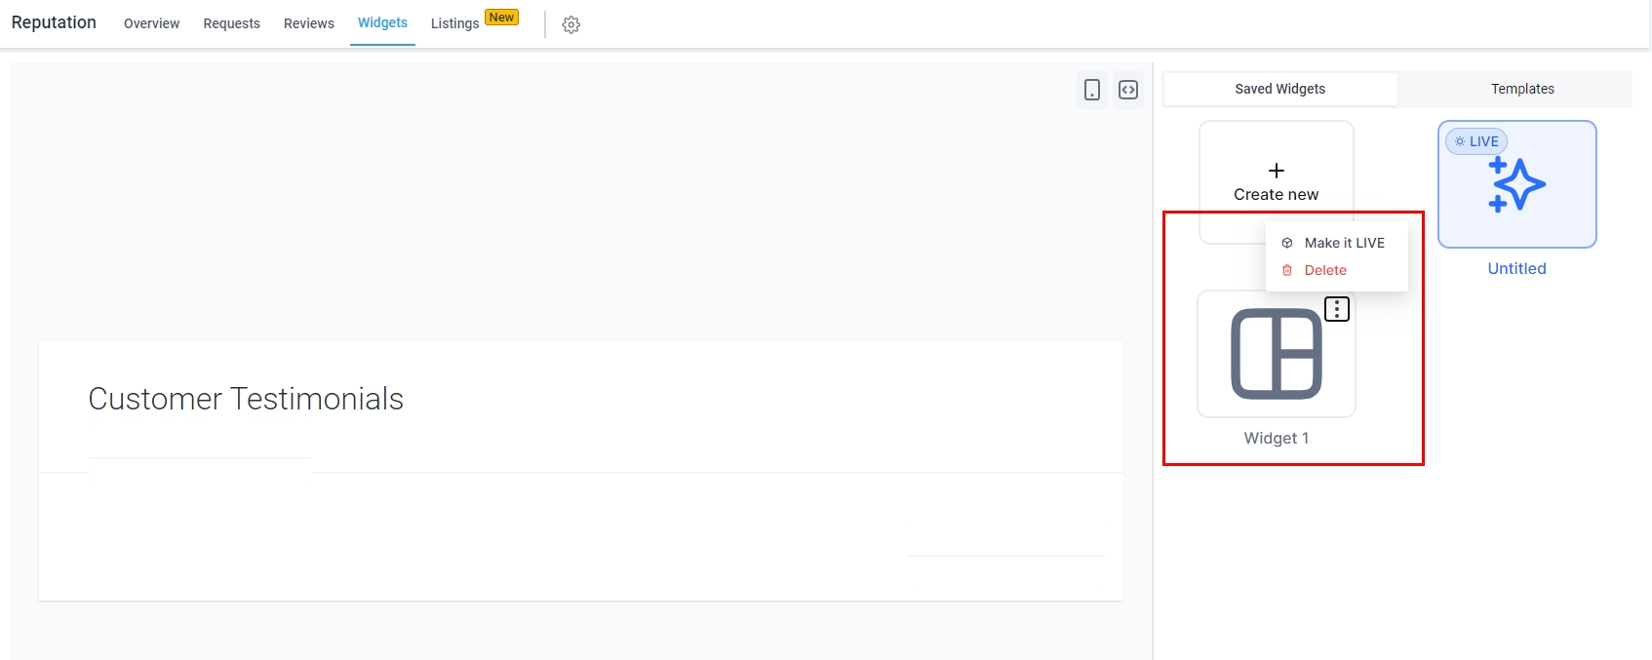This screenshot has height=660, width=1652.
Task: Switch to the Saved Widgets tab
Action: click(x=1279, y=89)
